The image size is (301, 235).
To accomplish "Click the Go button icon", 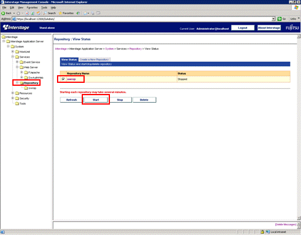I will click(x=279, y=19).
